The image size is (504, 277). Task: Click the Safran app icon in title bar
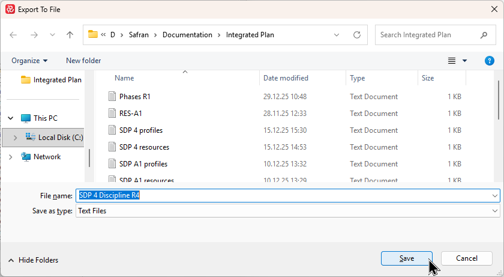click(10, 9)
